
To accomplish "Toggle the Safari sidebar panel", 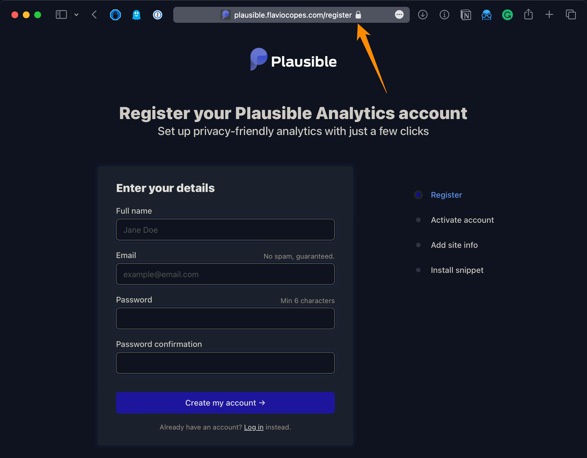I will [x=61, y=15].
